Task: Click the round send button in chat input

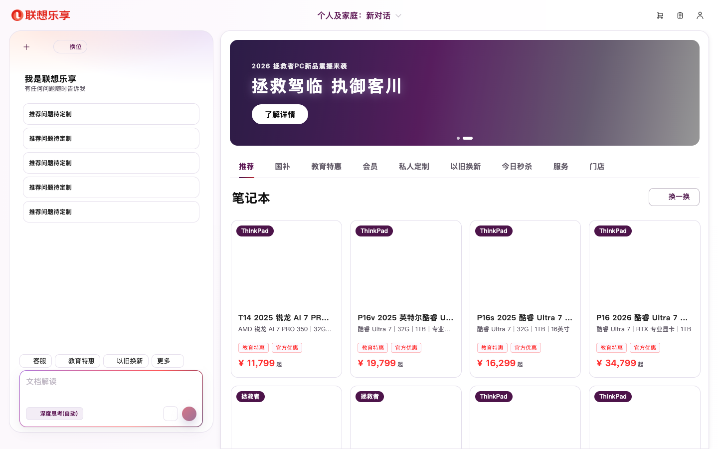Action: click(189, 414)
